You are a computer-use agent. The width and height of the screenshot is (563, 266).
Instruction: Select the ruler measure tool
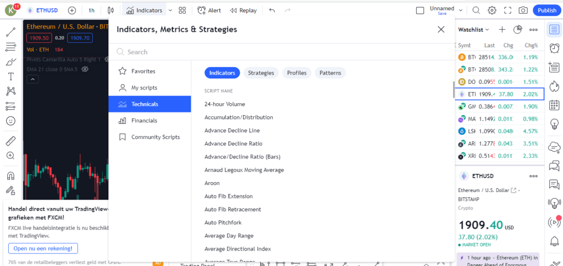[10, 141]
